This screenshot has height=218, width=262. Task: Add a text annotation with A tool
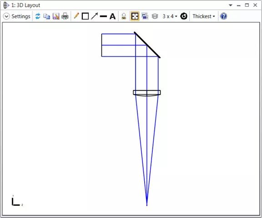click(112, 16)
